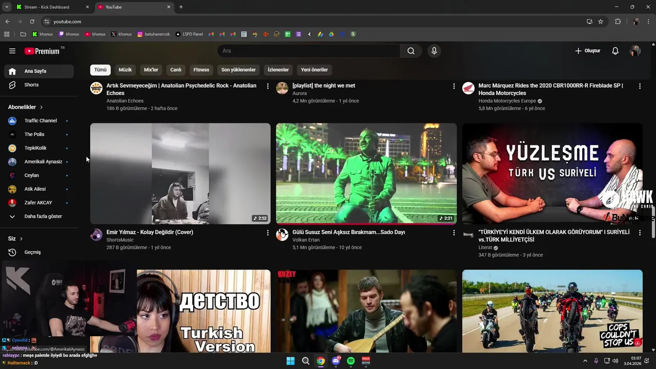Open the YouTube hamburger guide menu
Viewport: 656px width, 369px height.
(x=12, y=51)
